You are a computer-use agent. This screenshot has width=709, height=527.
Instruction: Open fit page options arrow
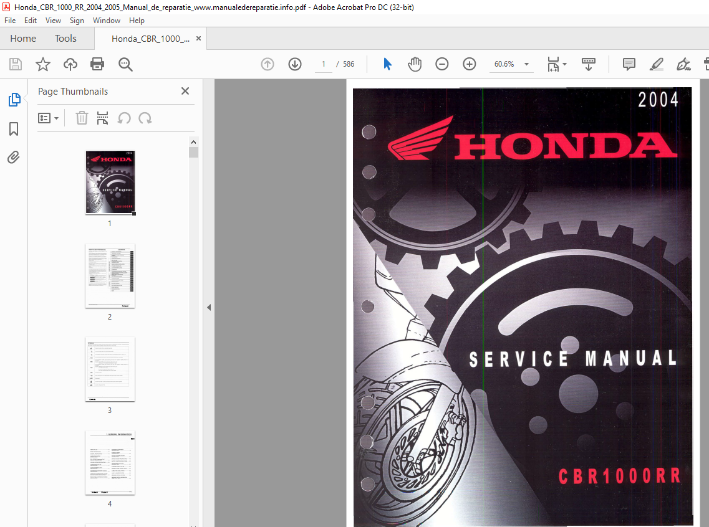(x=564, y=64)
